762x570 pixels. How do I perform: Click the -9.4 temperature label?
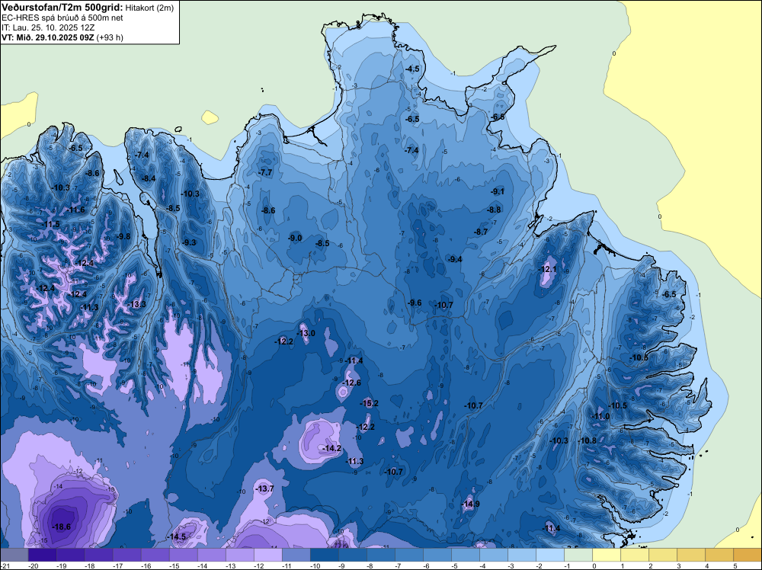455,260
